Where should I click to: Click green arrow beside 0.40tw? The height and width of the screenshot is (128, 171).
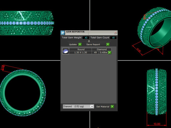coord(110,53)
